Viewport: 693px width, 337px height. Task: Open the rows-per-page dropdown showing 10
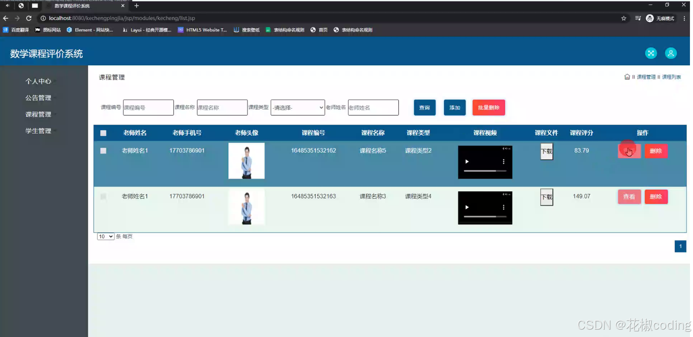105,237
